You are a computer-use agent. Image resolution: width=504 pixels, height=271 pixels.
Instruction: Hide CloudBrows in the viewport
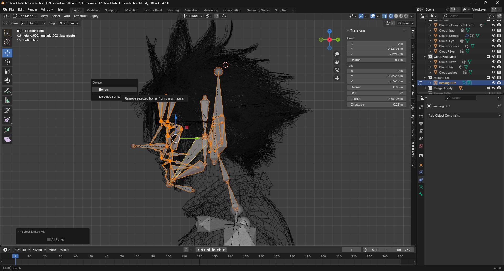tap(493, 62)
